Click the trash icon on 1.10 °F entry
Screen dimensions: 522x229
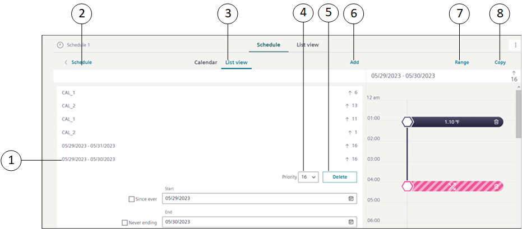[496, 122]
